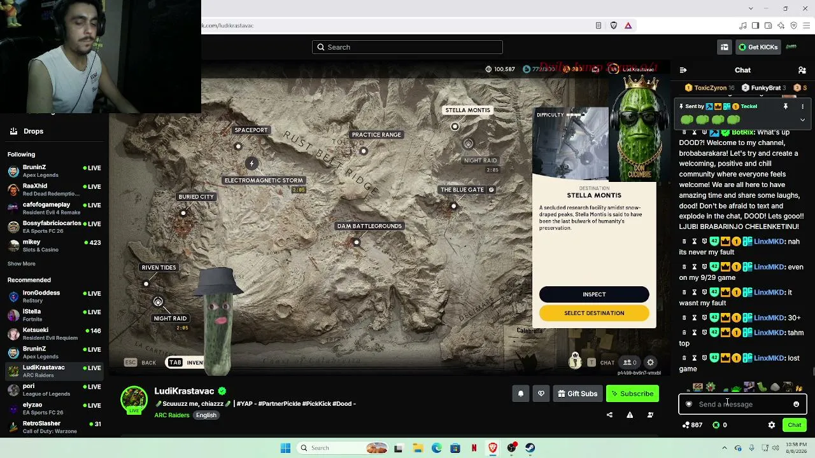The height and width of the screenshot is (458, 815).
Task: Open the chat users list icon
Action: click(x=802, y=70)
